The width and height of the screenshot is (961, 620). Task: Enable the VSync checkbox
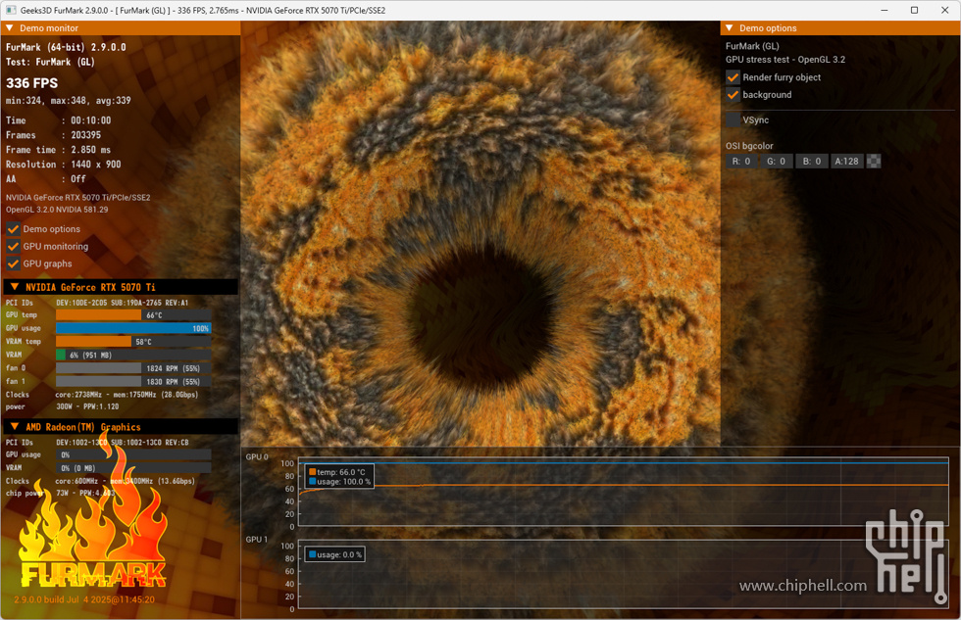pos(733,119)
